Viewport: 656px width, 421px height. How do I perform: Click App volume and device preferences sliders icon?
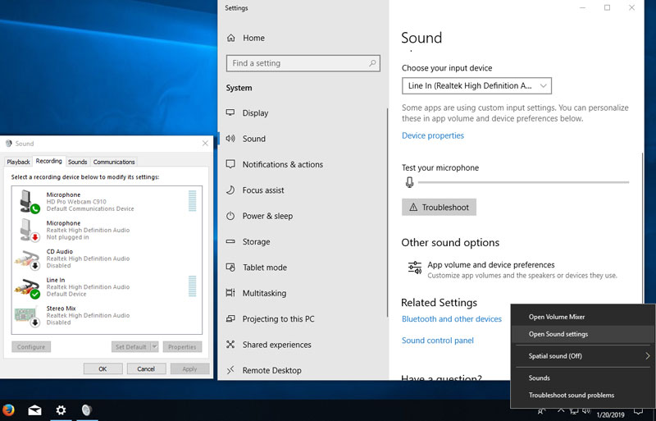(415, 268)
